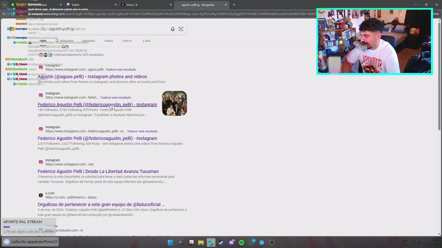Click the Edge browser taskbar icon
Viewport: 442px width, 248px height.
(211, 242)
